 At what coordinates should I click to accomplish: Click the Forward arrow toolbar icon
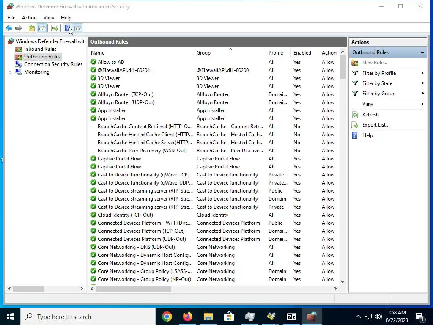point(19,28)
